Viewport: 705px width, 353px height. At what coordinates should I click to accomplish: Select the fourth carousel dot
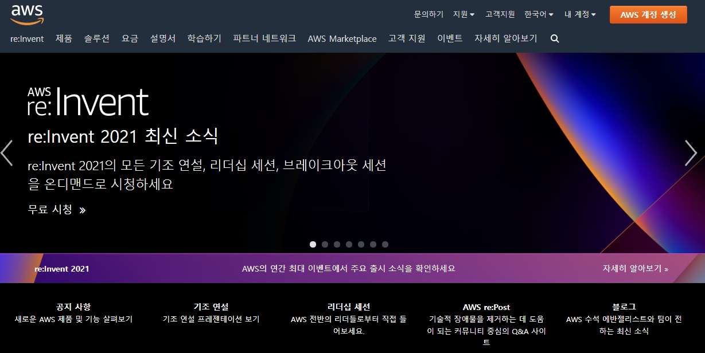click(x=349, y=244)
